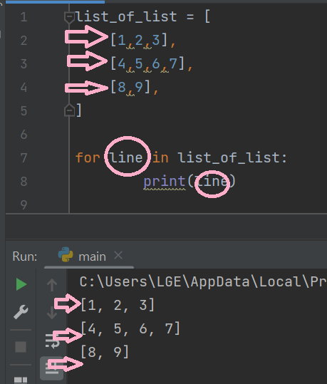Image resolution: width=327 pixels, height=384 pixels.
Task: Collapse the list_of_list fold on line 1
Action: coord(69,17)
